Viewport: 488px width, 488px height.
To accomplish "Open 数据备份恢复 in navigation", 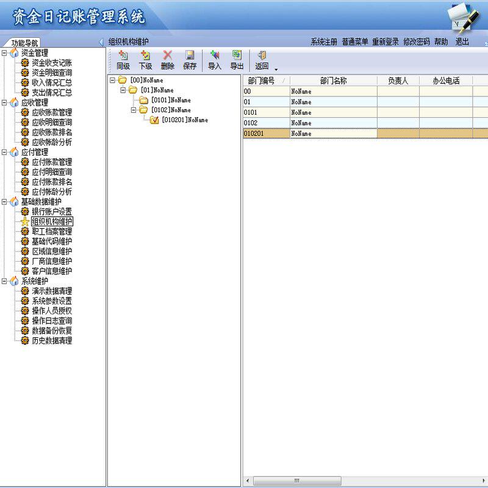I will coord(52,331).
